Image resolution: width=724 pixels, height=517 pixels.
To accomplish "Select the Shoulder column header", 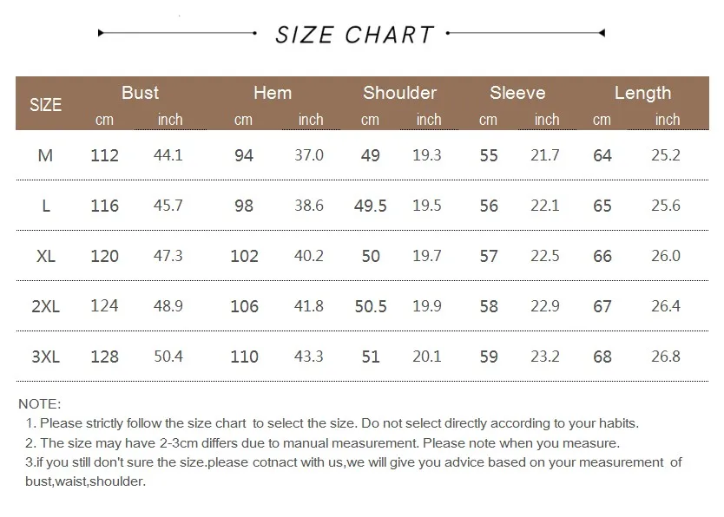I will click(x=399, y=93).
